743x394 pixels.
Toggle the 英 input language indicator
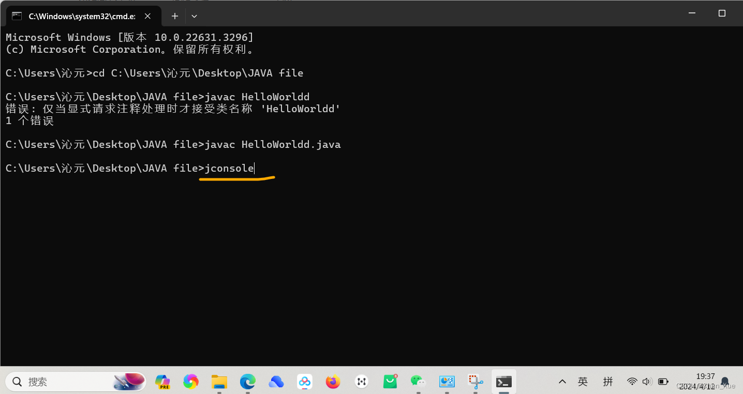coord(583,382)
